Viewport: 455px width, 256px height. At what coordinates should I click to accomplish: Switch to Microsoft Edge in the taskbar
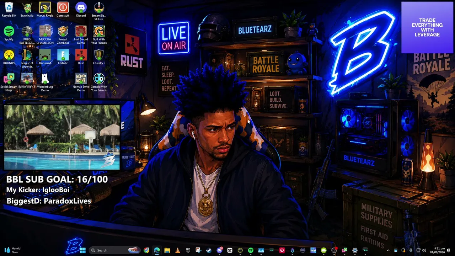pos(157,250)
